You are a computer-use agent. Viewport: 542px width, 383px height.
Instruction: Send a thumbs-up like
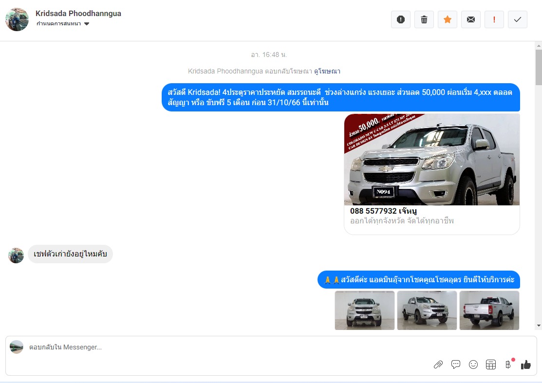(526, 365)
